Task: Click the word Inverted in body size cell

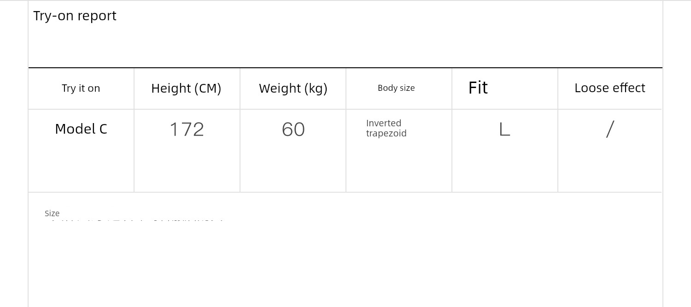Action: pyautogui.click(x=383, y=123)
